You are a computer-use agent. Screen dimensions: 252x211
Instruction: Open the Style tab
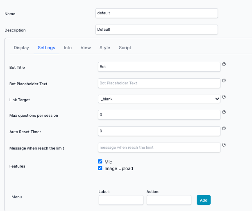(105, 48)
